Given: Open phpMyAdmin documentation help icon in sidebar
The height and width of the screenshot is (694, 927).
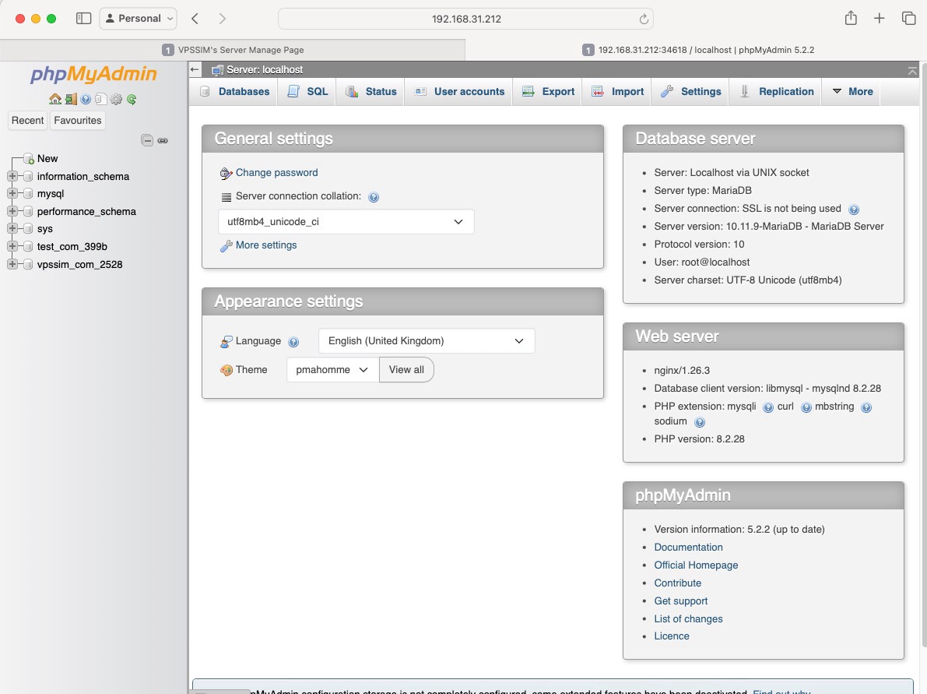Looking at the screenshot, I should pyautogui.click(x=86, y=99).
